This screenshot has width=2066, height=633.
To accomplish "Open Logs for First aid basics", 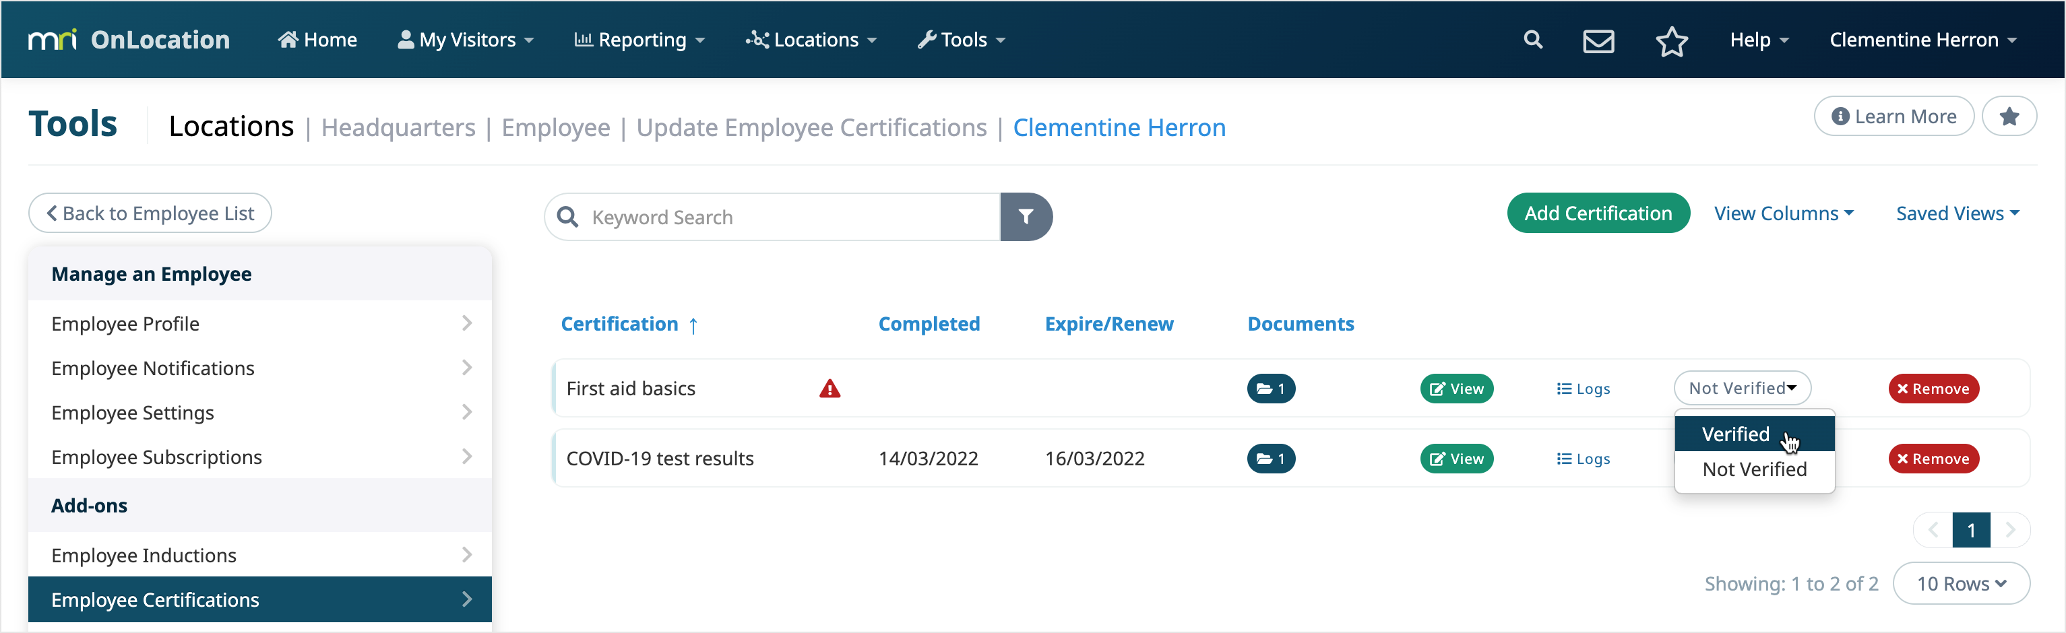I will (1583, 389).
